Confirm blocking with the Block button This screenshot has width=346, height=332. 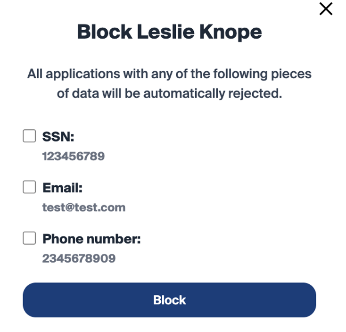pos(169,300)
